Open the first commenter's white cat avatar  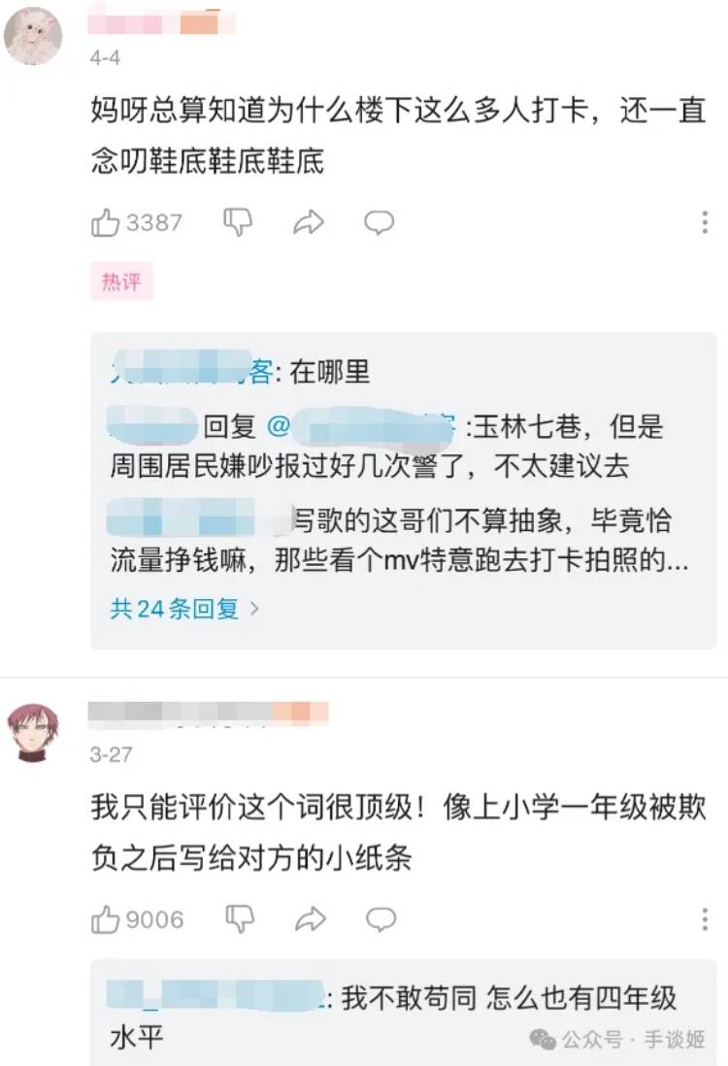(33, 36)
